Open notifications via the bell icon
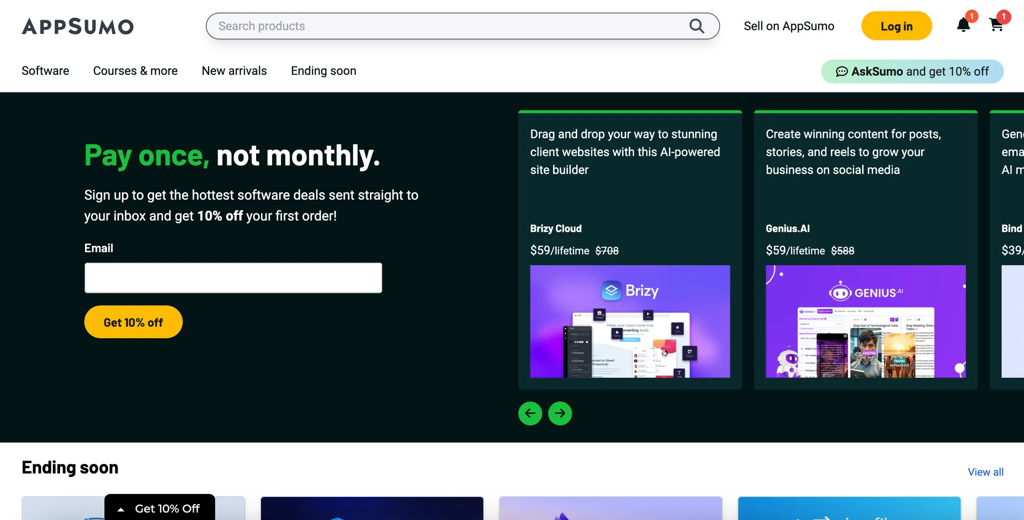 coord(964,25)
